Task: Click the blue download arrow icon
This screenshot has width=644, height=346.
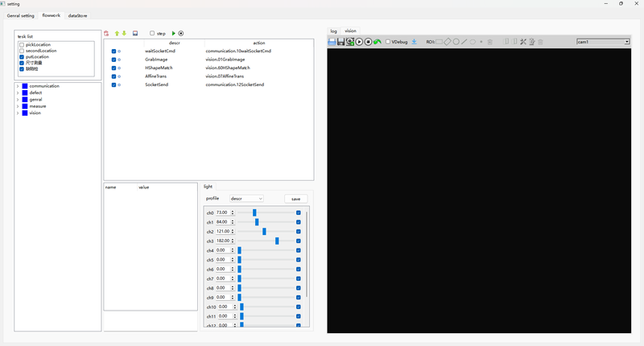Action: pos(414,42)
